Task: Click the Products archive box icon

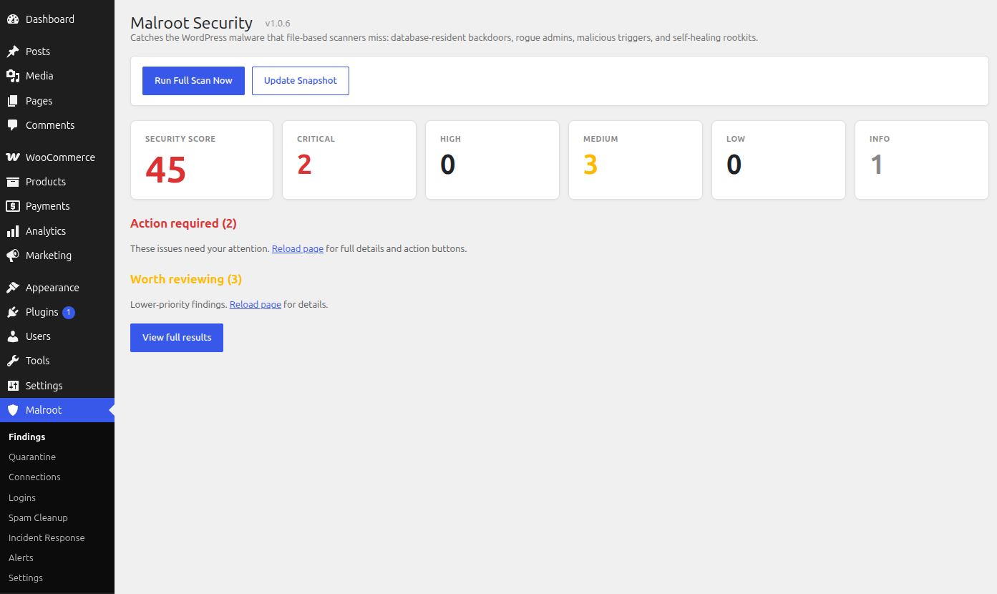Action: click(13, 182)
